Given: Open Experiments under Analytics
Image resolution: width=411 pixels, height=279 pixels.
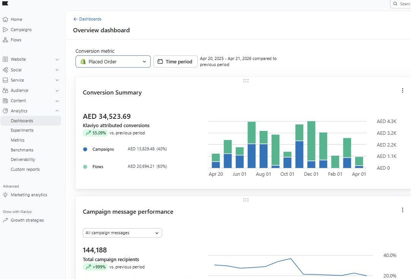Looking at the screenshot, I should pos(22,130).
